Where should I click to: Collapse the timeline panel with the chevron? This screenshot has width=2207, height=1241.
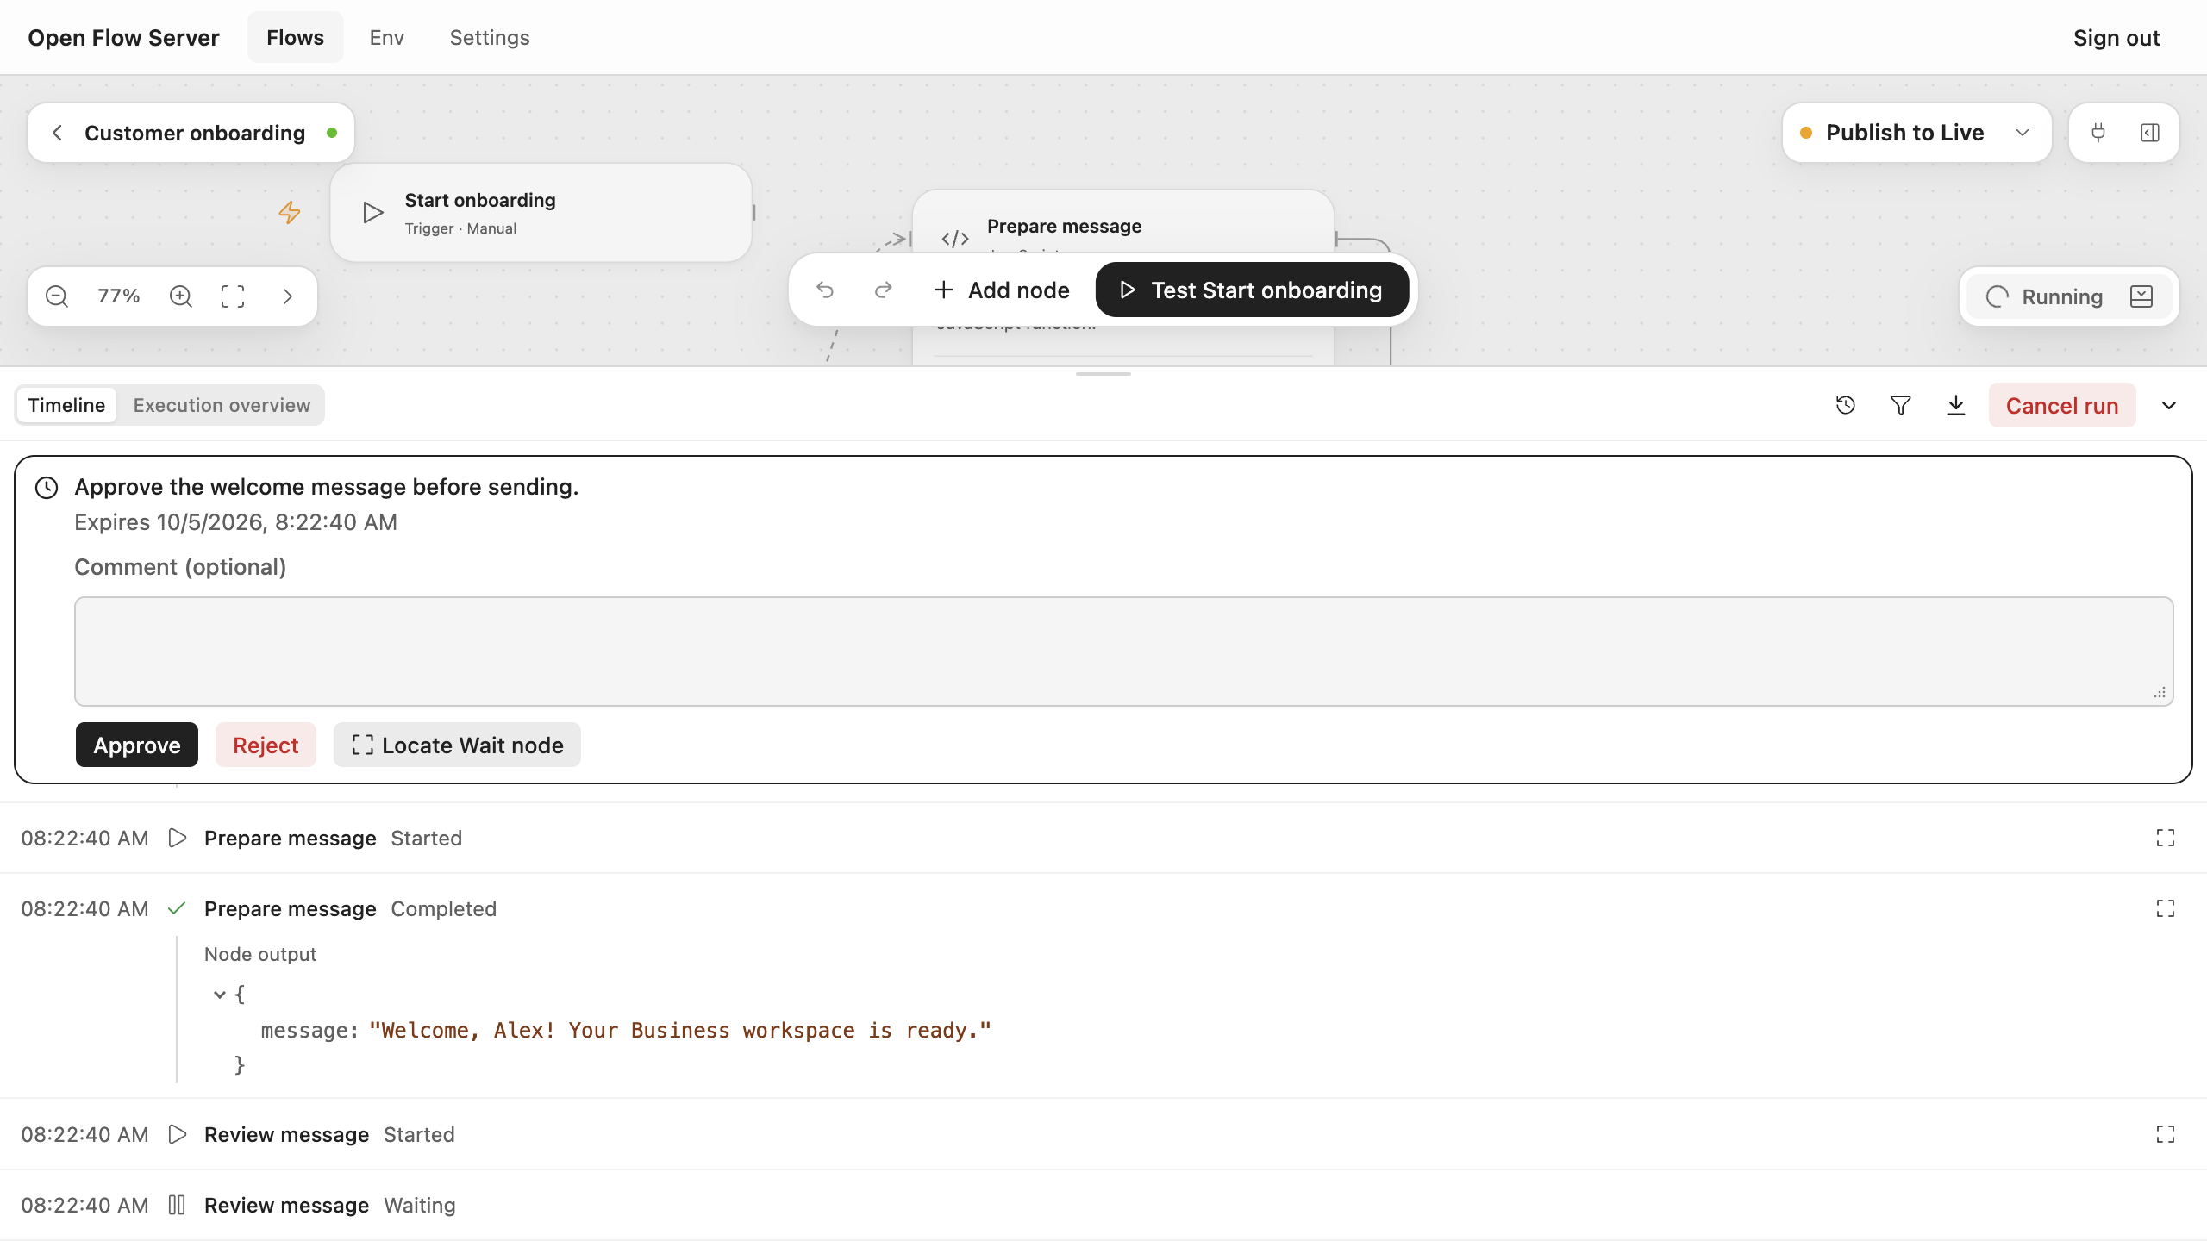[2169, 405]
